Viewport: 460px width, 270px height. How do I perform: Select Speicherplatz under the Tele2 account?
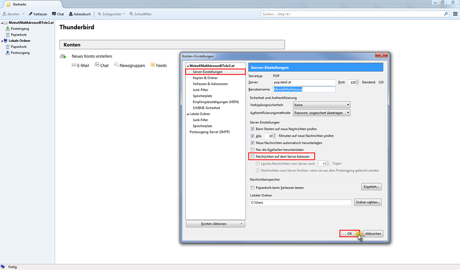pyautogui.click(x=202, y=96)
